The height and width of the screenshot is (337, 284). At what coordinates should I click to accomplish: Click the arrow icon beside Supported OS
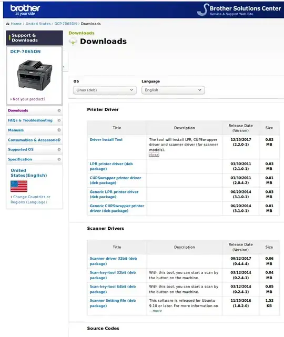click(59, 150)
